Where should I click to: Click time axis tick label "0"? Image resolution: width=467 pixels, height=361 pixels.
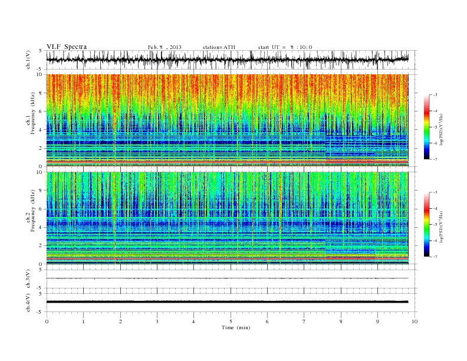47,321
